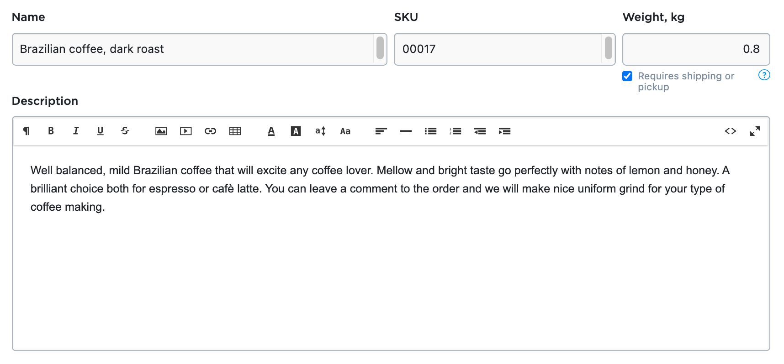The height and width of the screenshot is (364, 784).
Task: Expand the description editor to fullscreen
Action: tap(755, 131)
